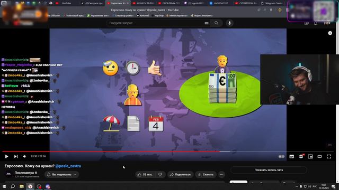Close the active Евросоюз tab

[x=128, y=3]
